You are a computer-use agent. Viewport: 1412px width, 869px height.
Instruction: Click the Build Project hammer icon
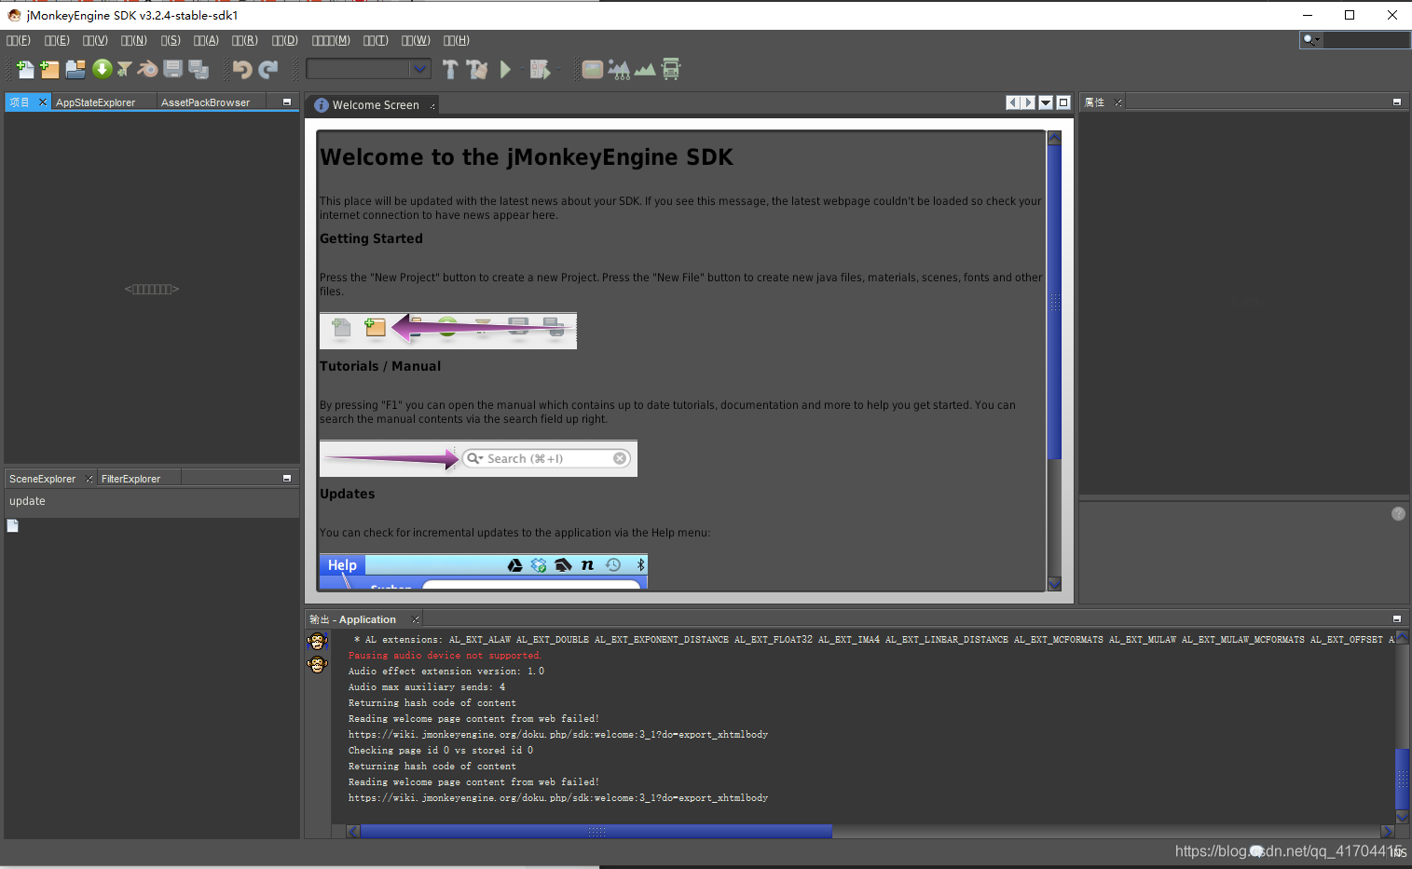pos(450,69)
